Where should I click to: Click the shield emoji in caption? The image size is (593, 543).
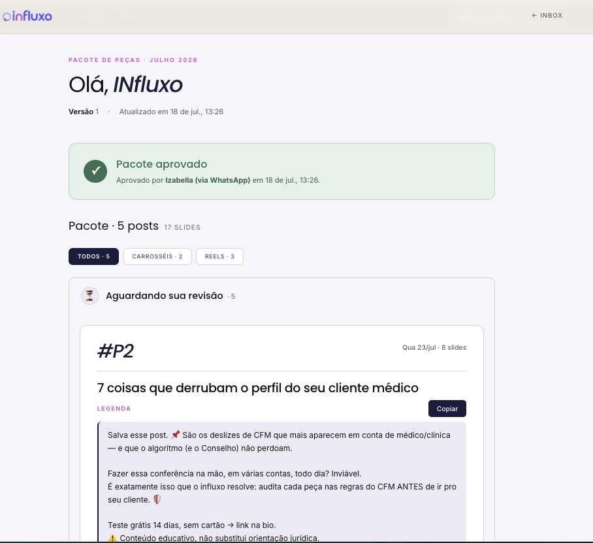tap(157, 499)
